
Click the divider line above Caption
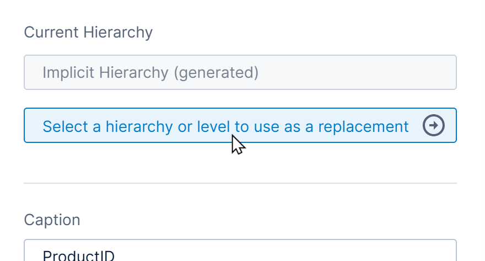(x=240, y=183)
